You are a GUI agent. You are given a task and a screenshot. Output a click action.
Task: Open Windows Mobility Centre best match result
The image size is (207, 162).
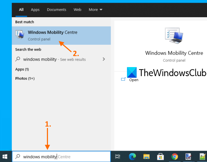point(61,35)
